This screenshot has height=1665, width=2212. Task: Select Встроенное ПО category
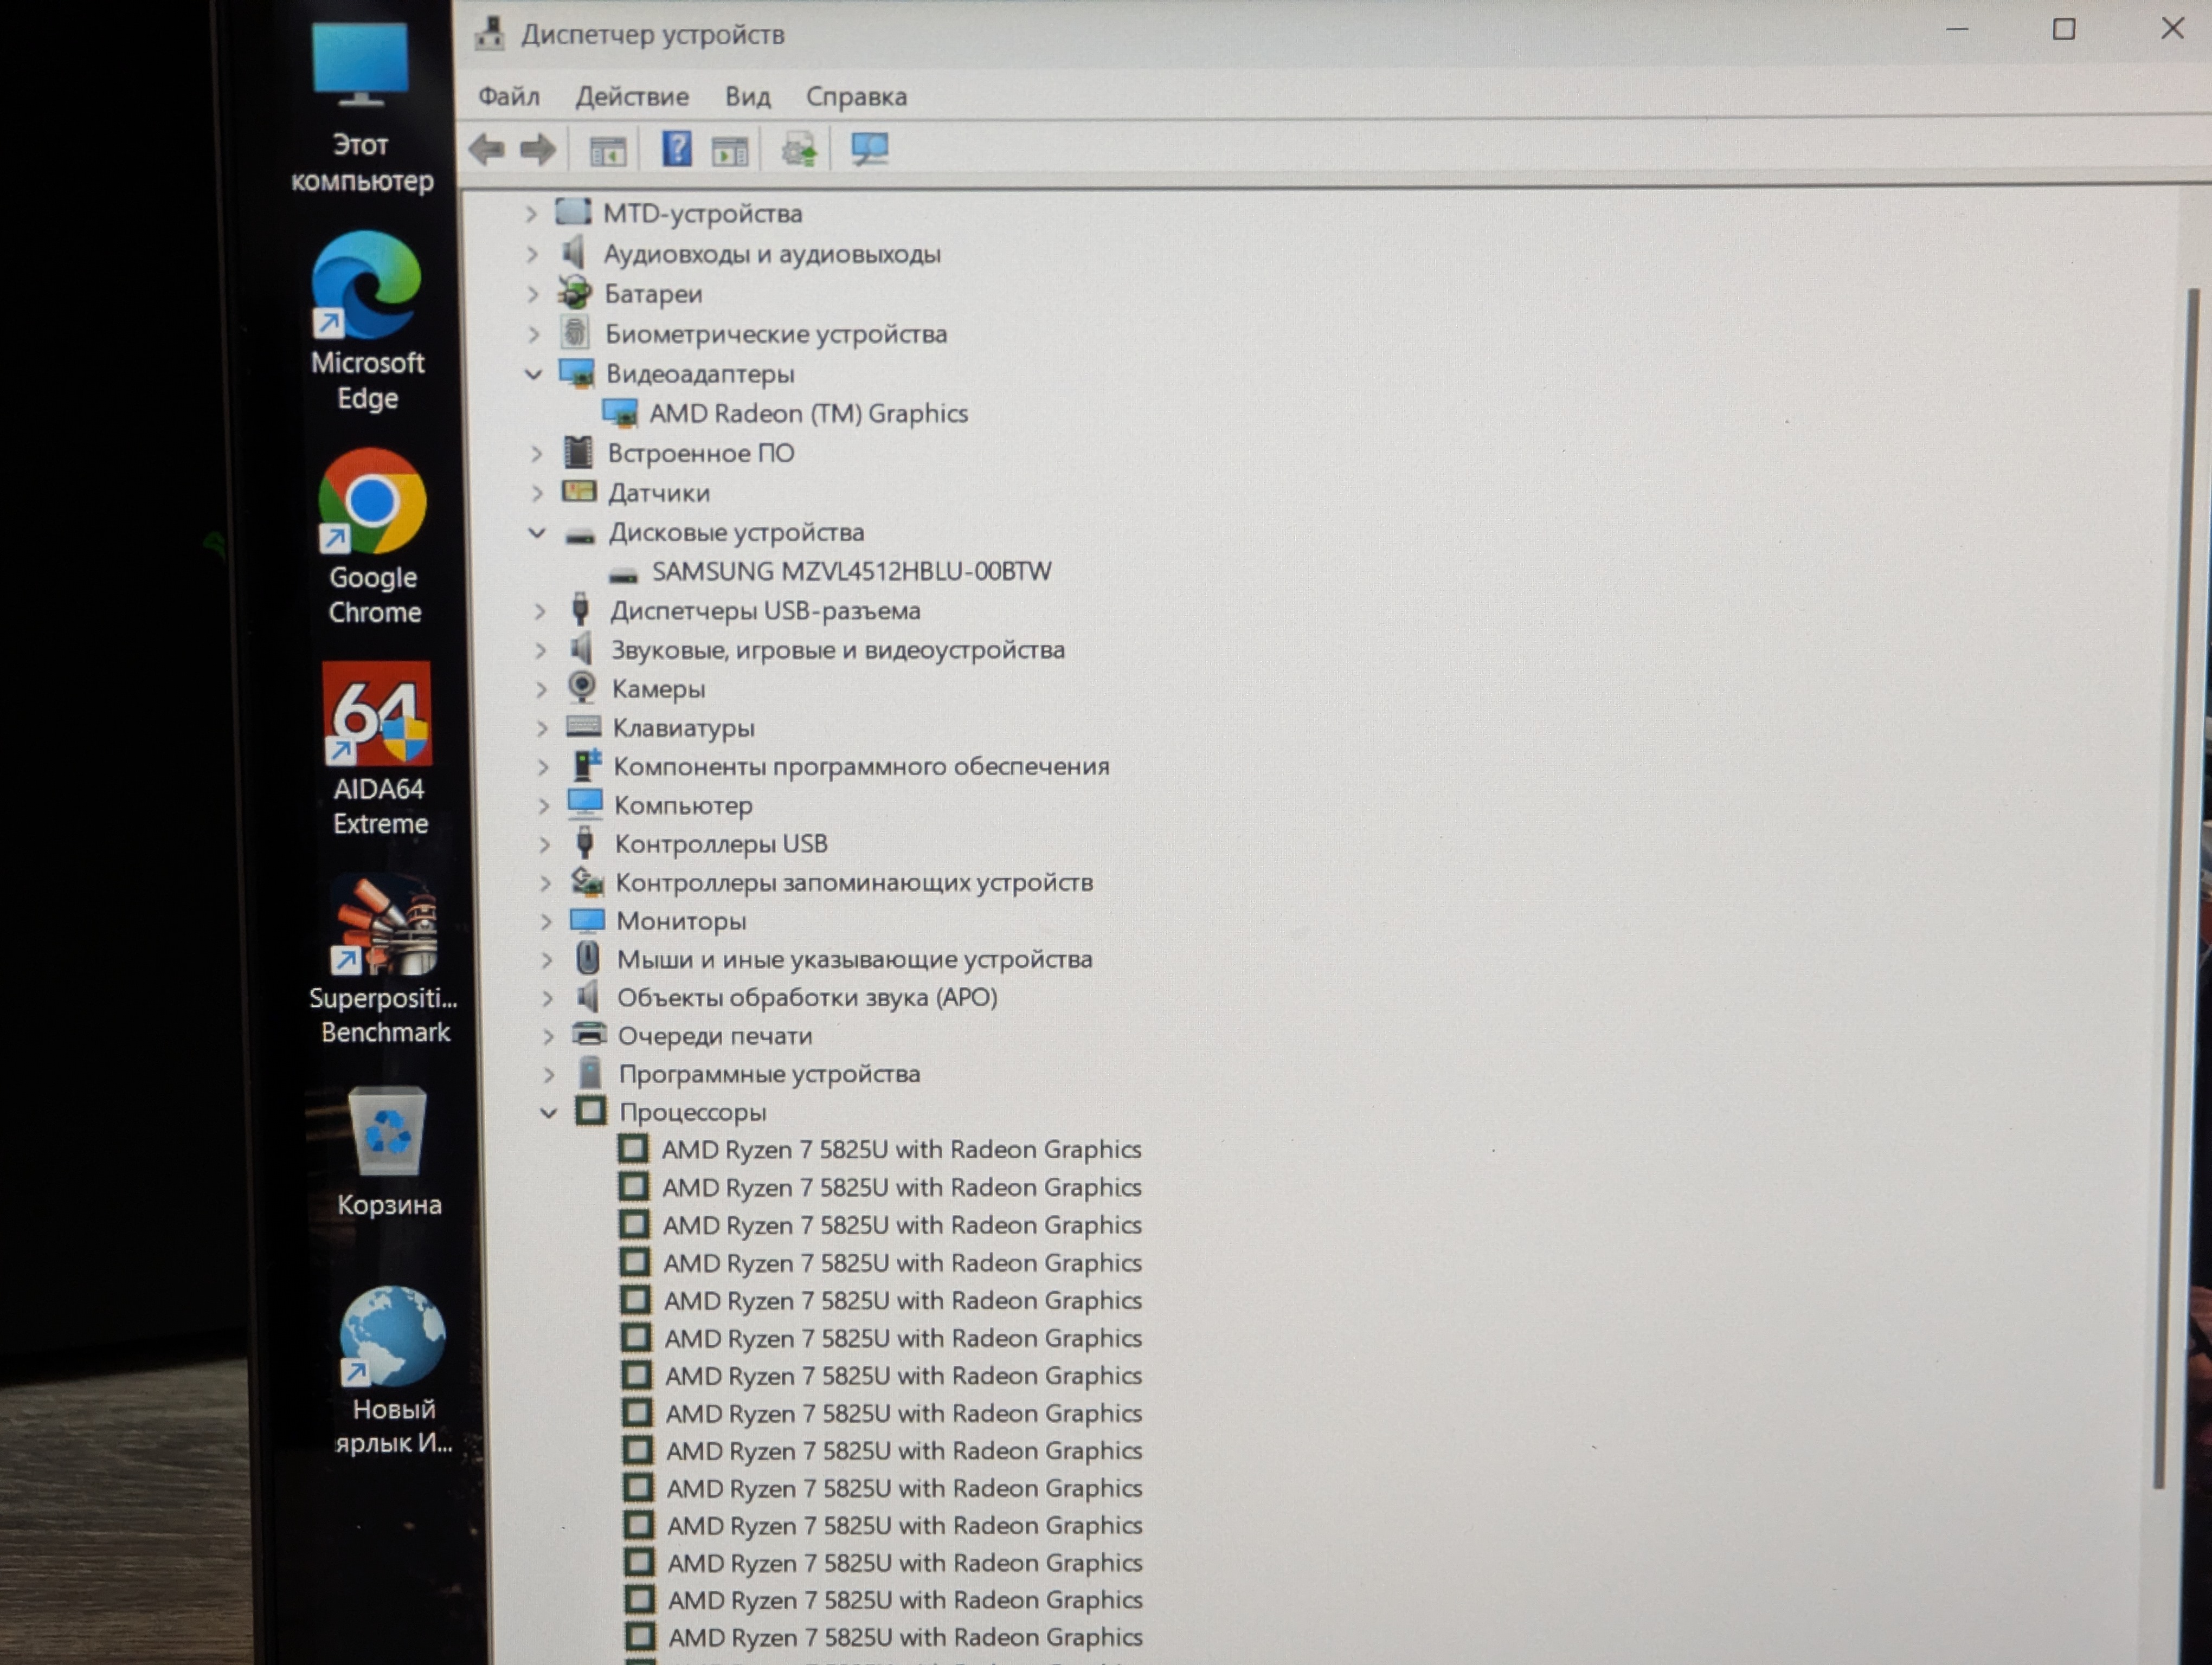coord(701,453)
